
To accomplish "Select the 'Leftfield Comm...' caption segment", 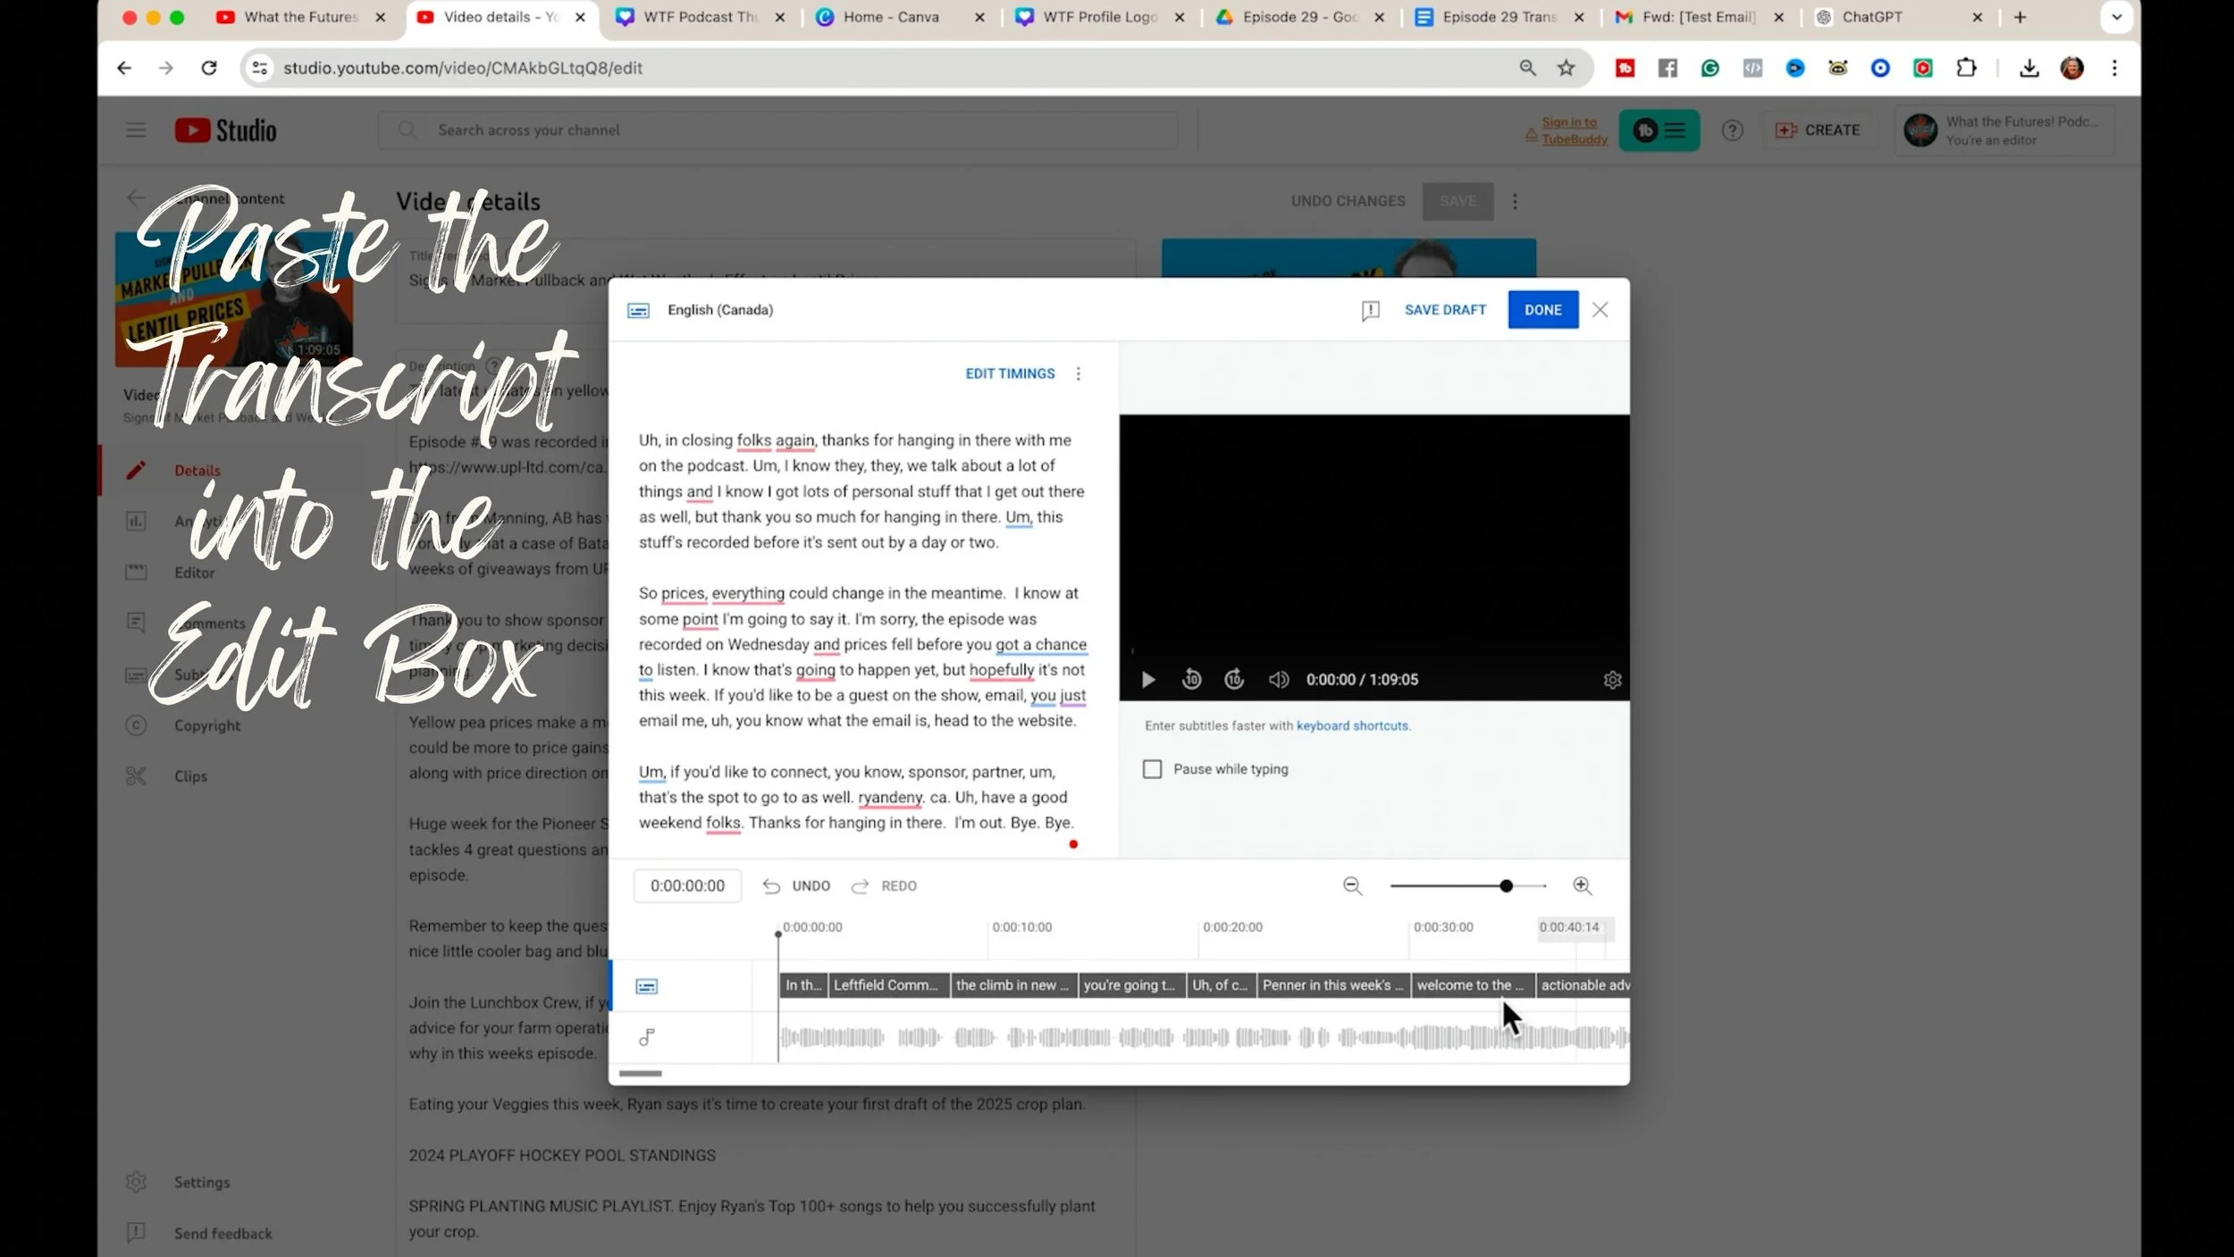I will [x=889, y=985].
